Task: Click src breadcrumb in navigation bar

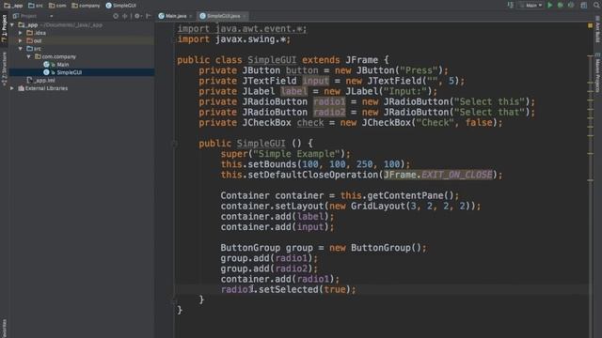Action: pyautogui.click(x=36, y=6)
